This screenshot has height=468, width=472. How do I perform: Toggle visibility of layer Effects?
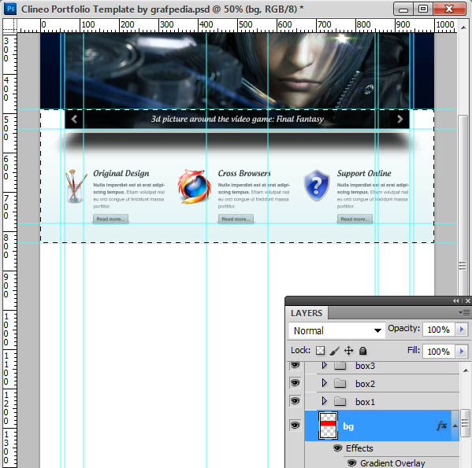point(338,448)
